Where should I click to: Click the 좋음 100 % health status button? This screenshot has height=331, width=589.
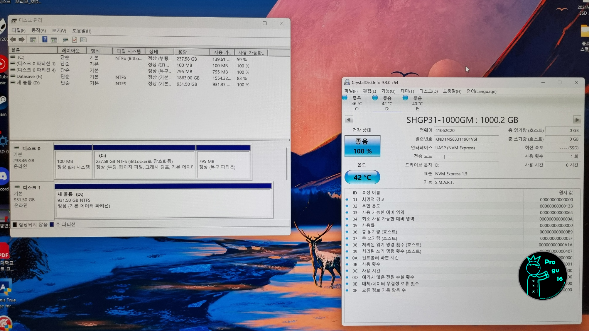coord(362,146)
